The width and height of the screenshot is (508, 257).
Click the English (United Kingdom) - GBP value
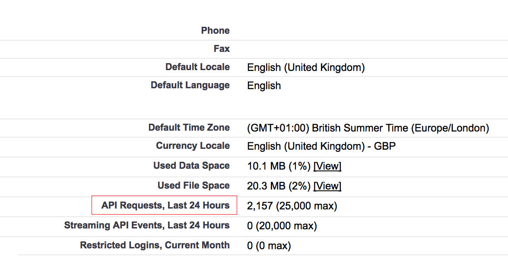tap(321, 146)
